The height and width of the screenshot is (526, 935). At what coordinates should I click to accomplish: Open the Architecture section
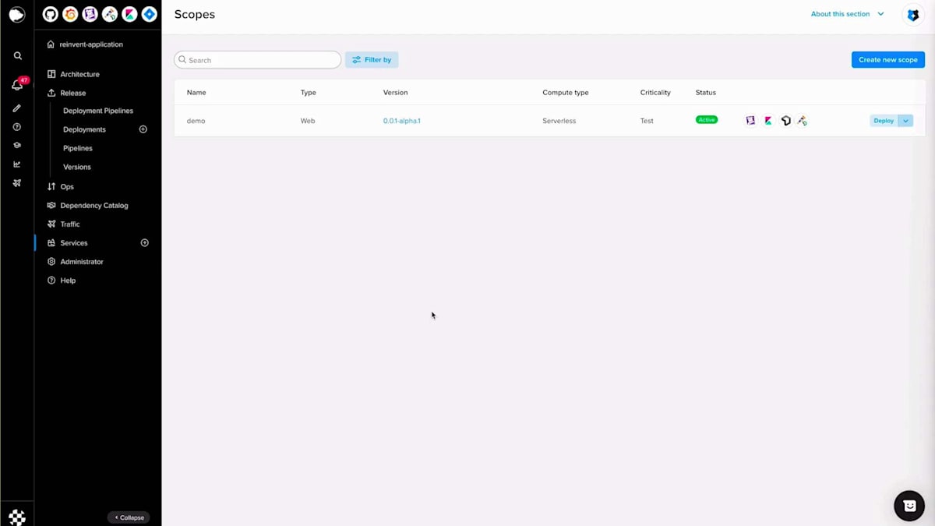pos(79,74)
